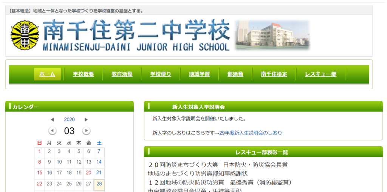Click text １２回地域の防火防災功労賞

tap(186, 183)
